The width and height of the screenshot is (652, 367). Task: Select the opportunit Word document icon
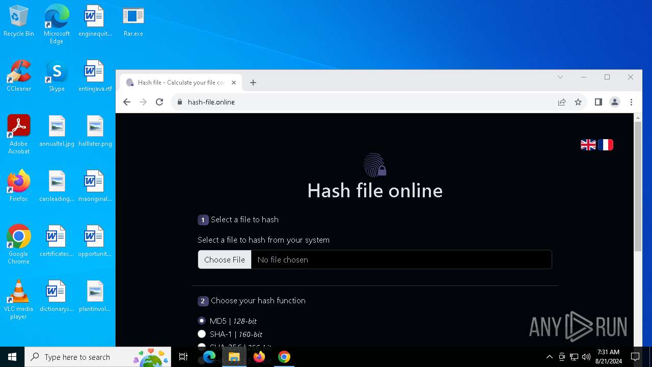[x=95, y=242]
